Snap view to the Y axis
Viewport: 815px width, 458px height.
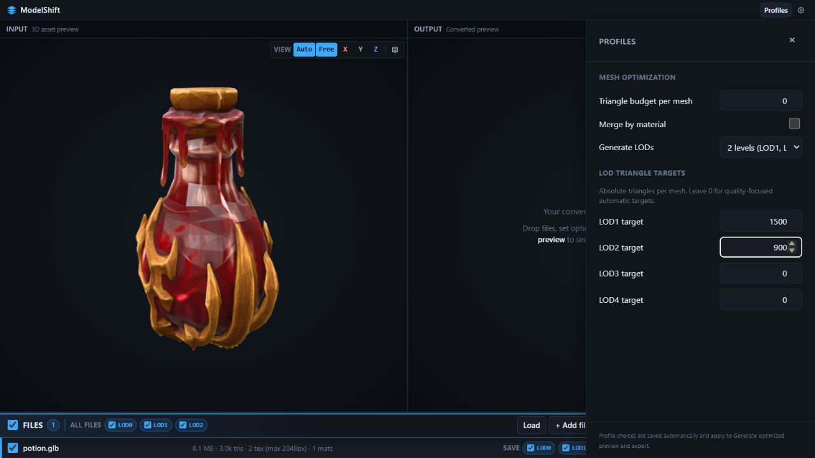point(360,50)
